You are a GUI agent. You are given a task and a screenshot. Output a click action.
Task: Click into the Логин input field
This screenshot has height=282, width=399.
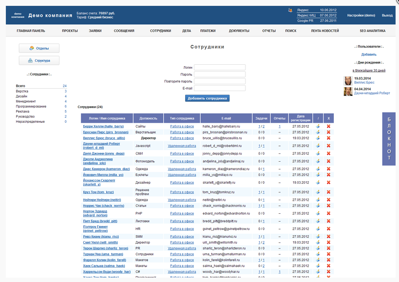[220, 67]
